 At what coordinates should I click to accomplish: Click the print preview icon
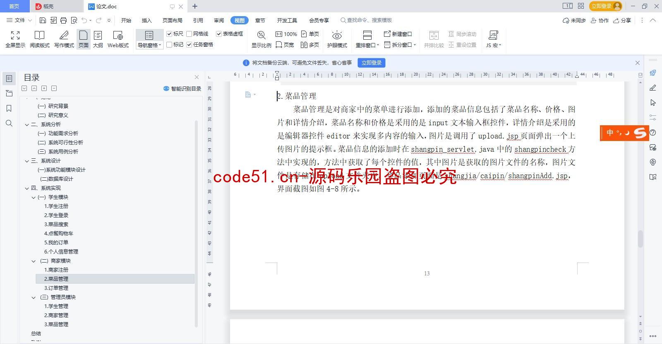click(x=74, y=20)
